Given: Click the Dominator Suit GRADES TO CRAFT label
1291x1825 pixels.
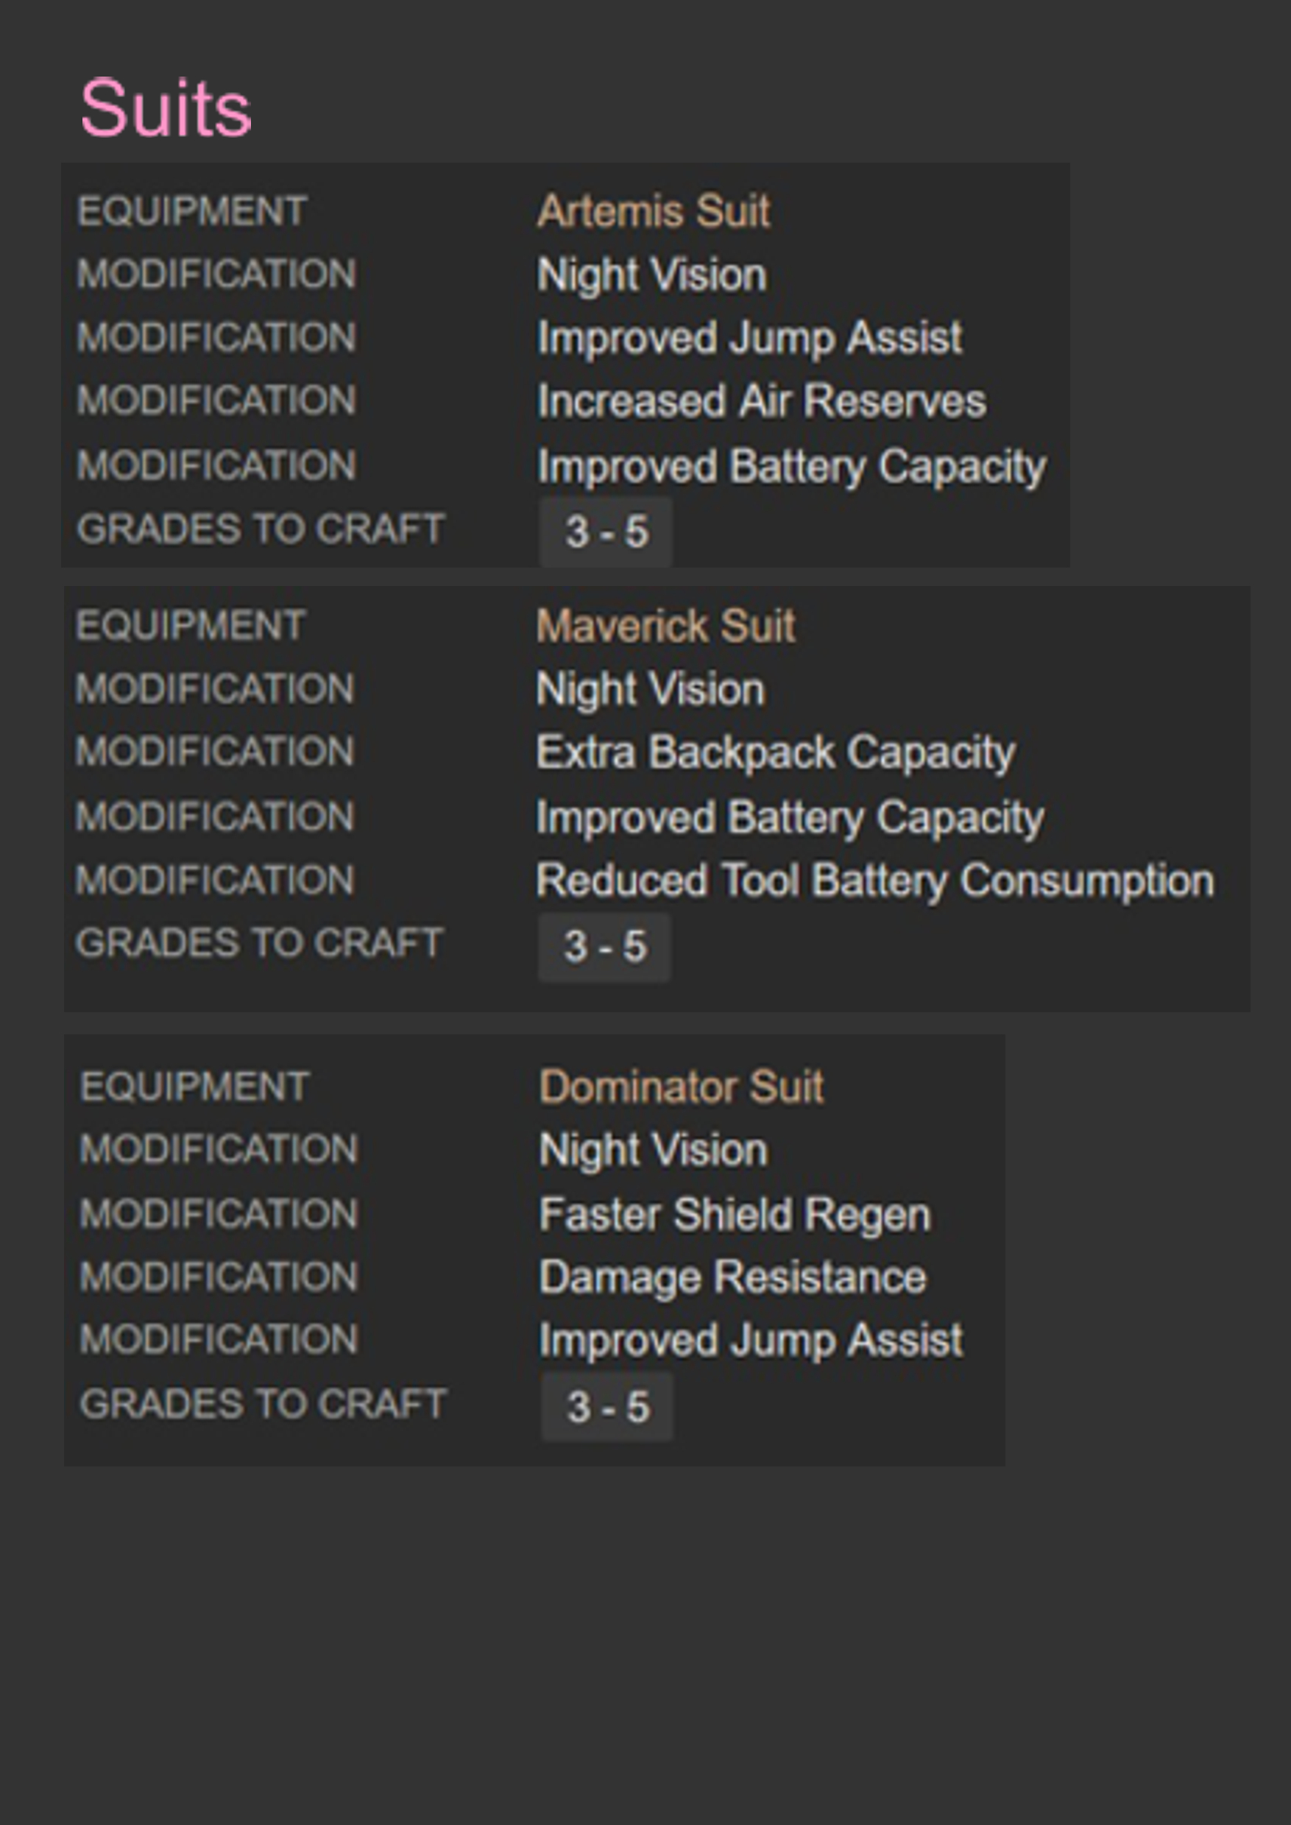Looking at the screenshot, I should click(x=263, y=1405).
